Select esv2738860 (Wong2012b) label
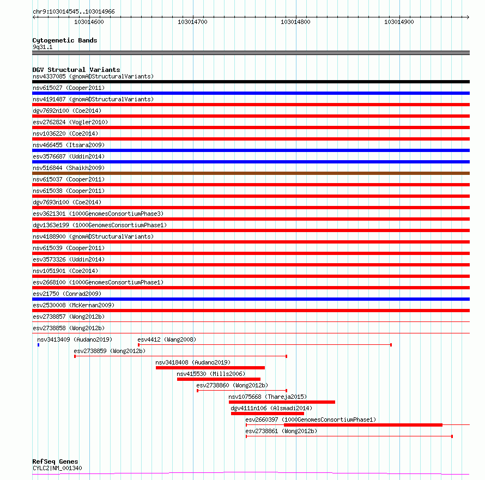485x480 pixels. pyautogui.click(x=232, y=385)
